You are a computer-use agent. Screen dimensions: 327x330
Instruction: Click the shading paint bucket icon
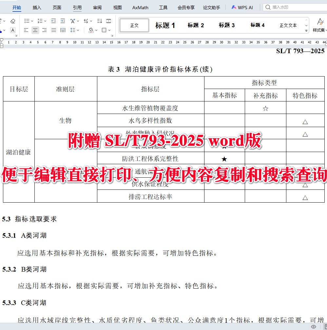pyautogui.click(x=91, y=30)
